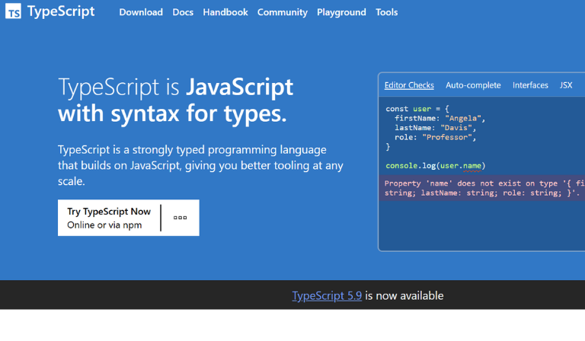Select the JSX tab

(x=566, y=85)
